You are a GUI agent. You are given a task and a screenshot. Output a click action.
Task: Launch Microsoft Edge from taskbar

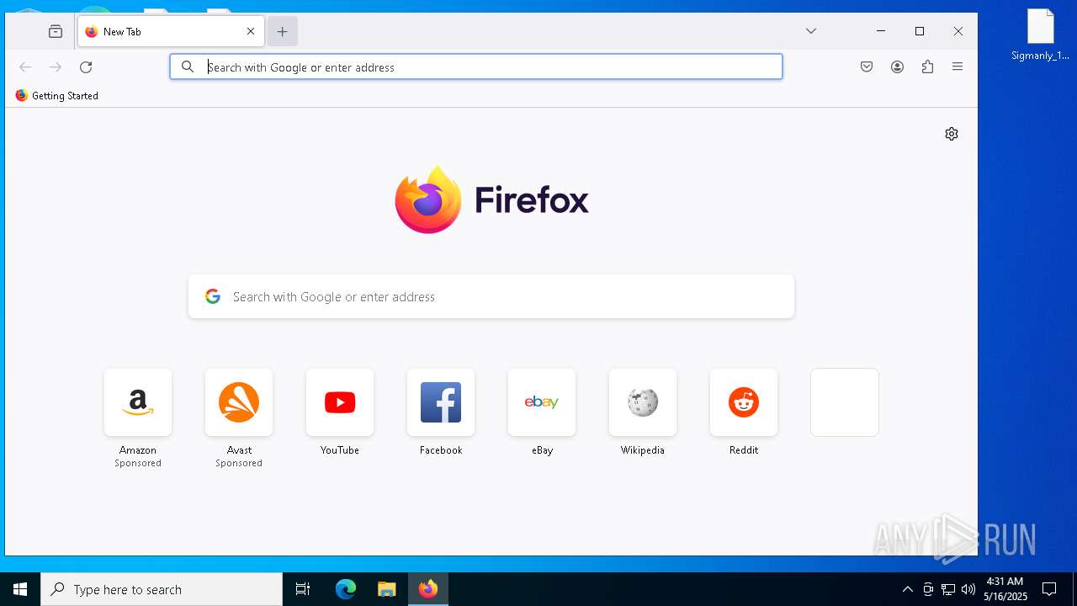point(346,589)
